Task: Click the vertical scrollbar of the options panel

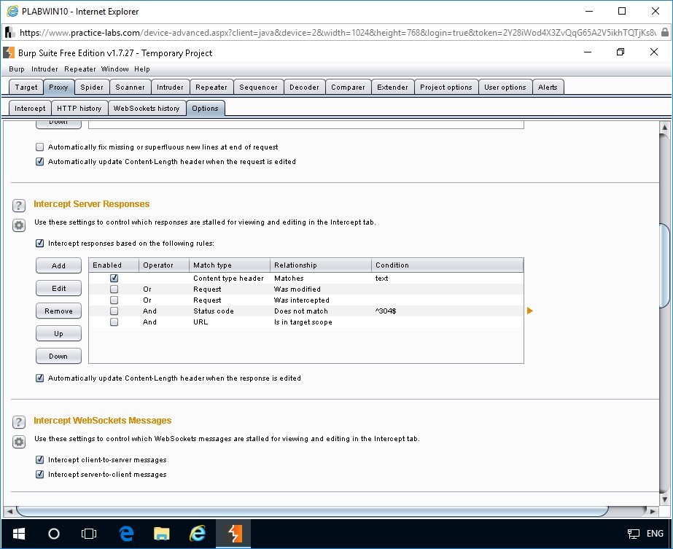Action: pyautogui.click(x=664, y=266)
